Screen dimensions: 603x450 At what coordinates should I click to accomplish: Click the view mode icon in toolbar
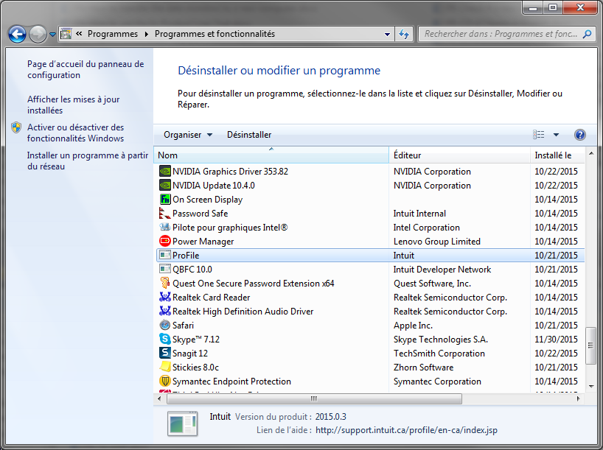pyautogui.click(x=538, y=135)
